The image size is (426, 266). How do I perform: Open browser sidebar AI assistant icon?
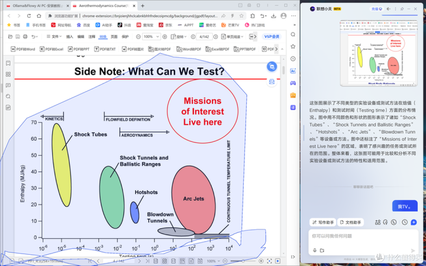click(x=293, y=71)
